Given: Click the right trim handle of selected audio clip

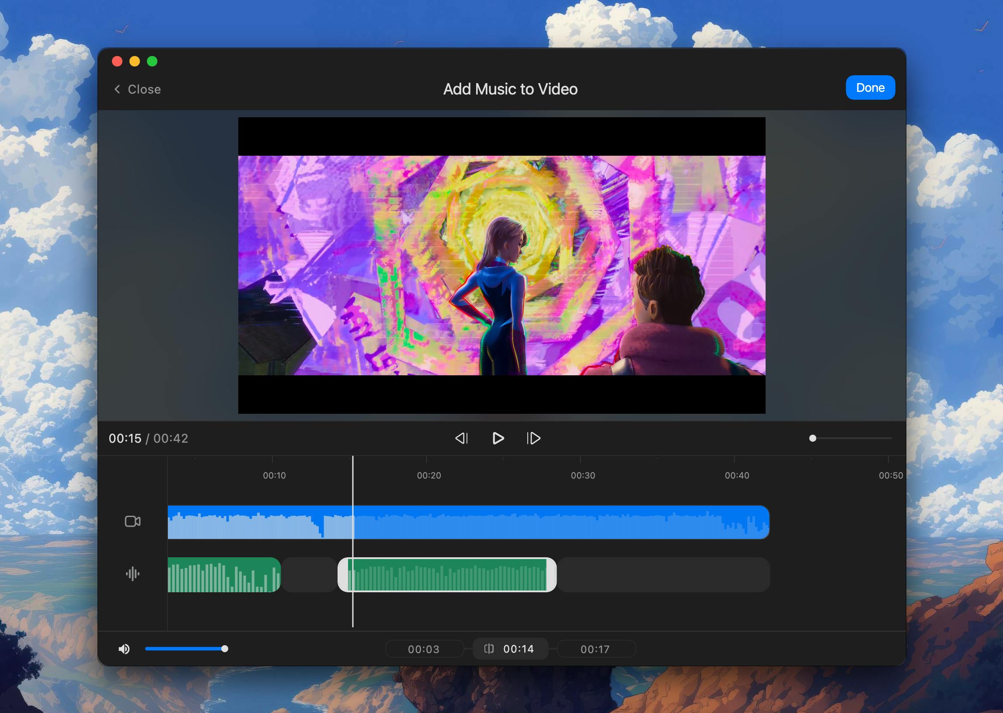Looking at the screenshot, I should tap(551, 575).
